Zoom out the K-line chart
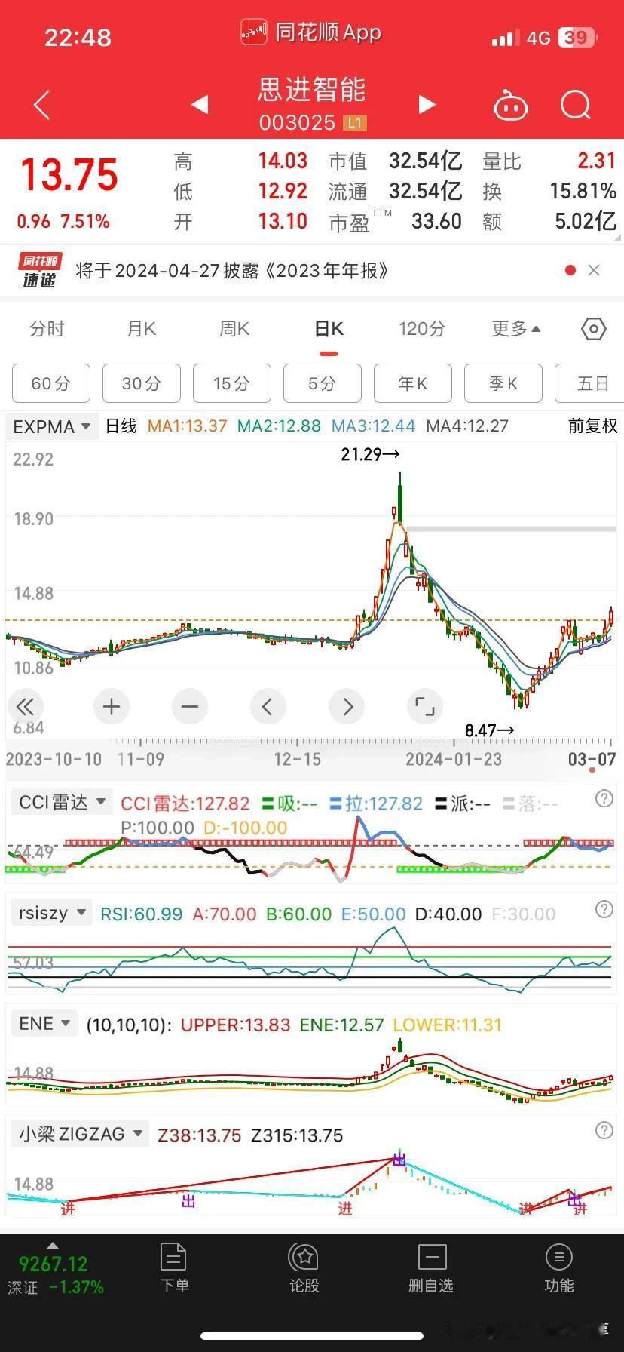 point(190,707)
